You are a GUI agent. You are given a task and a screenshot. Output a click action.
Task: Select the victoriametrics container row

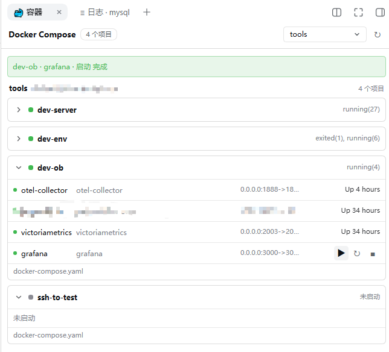click(196, 232)
